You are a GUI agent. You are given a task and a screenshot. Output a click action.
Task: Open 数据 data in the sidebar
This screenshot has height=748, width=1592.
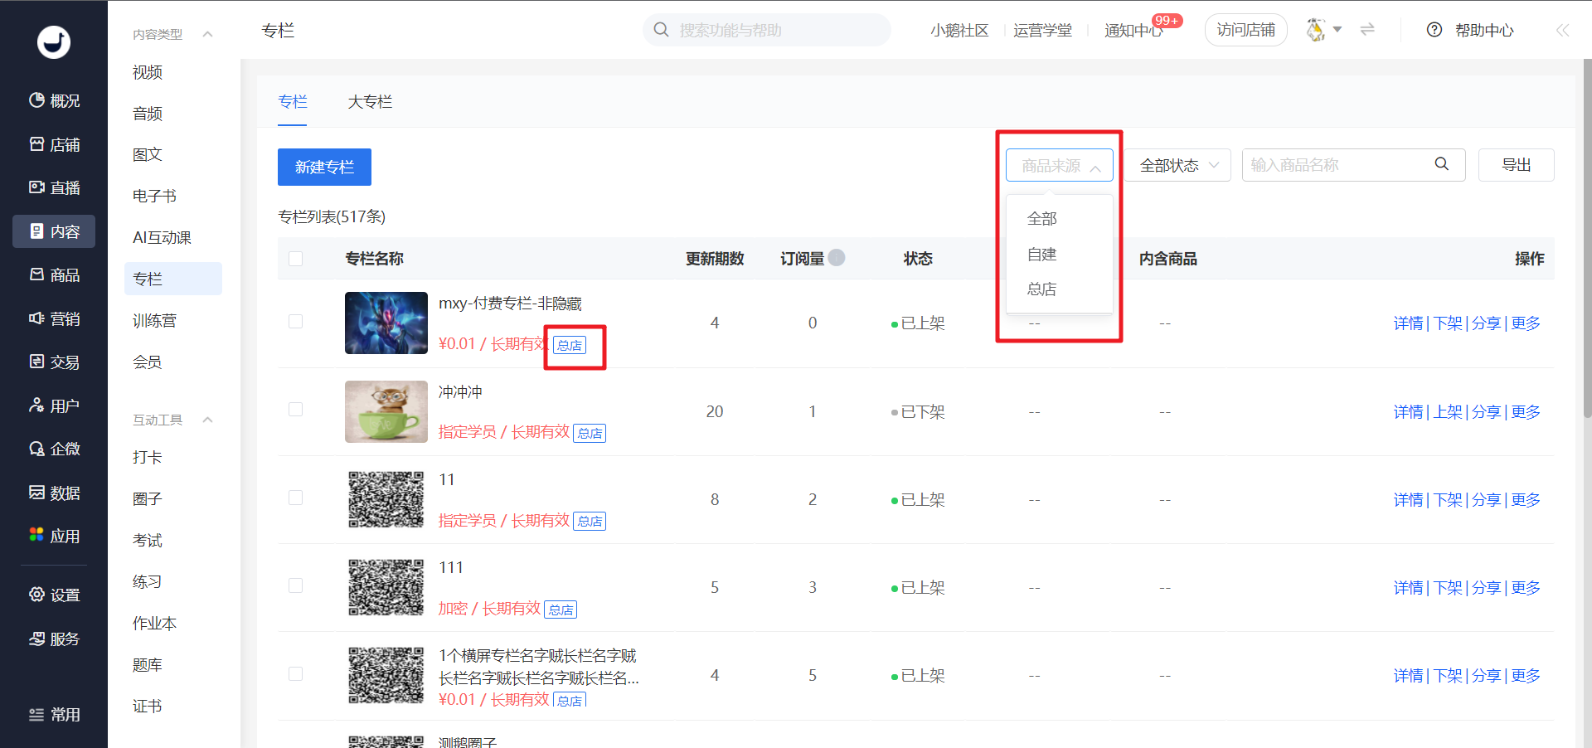coord(54,493)
